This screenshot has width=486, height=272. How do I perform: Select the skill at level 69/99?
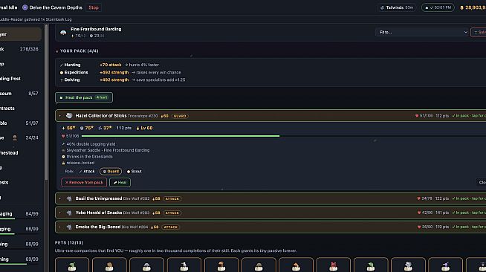pyautogui.click(x=21, y=259)
